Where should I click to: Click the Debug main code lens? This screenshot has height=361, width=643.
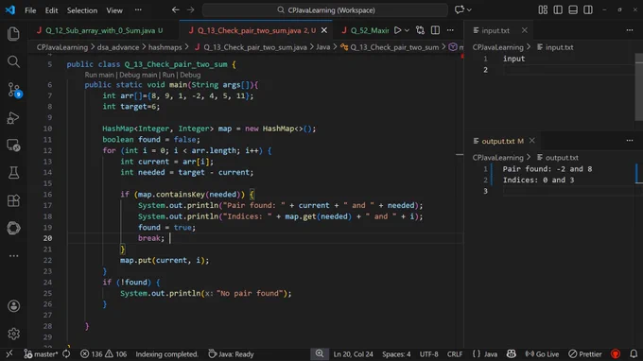point(138,75)
